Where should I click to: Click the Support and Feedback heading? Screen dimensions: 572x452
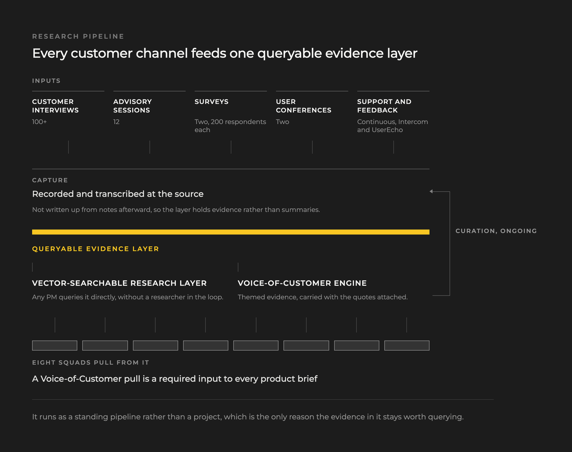point(384,106)
